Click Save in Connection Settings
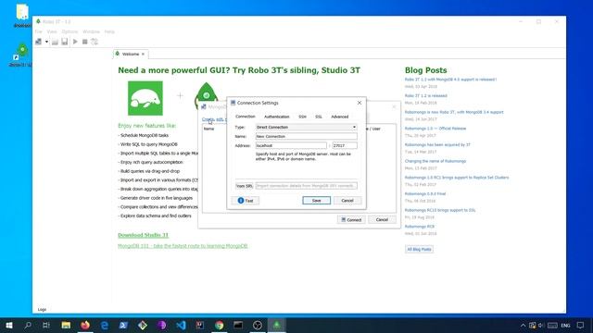 point(317,201)
